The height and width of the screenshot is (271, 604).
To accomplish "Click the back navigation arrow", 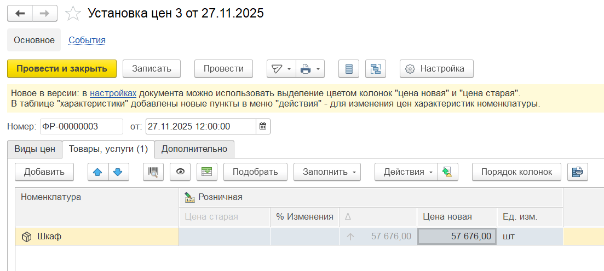I will pyautogui.click(x=20, y=14).
